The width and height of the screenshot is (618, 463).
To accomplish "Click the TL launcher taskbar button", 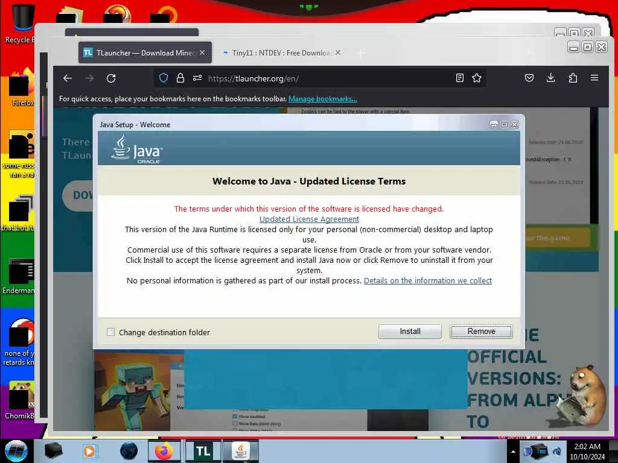I will click(x=203, y=451).
